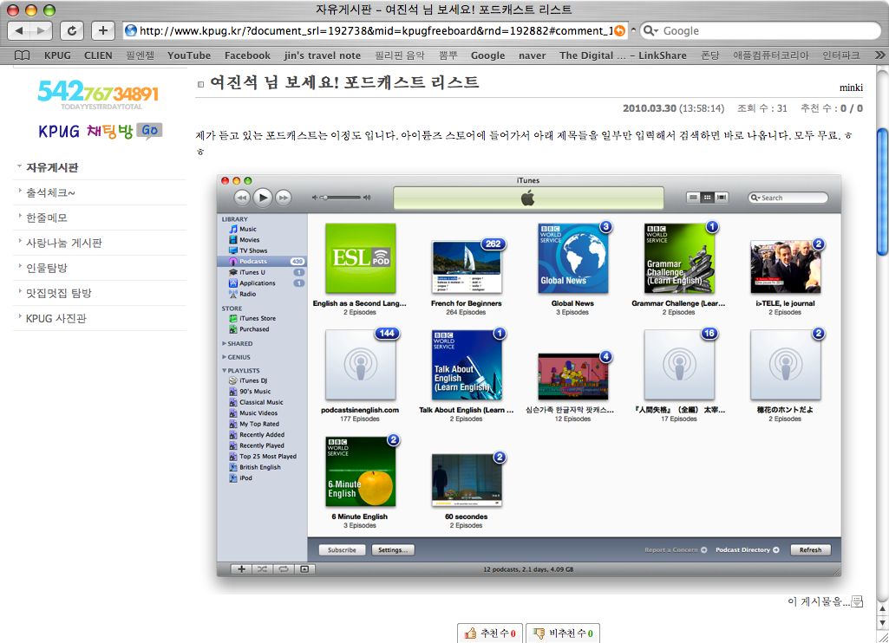The image size is (889, 643).
Task: Click the Go button next to KPUG 채팅방
Action: [x=150, y=130]
